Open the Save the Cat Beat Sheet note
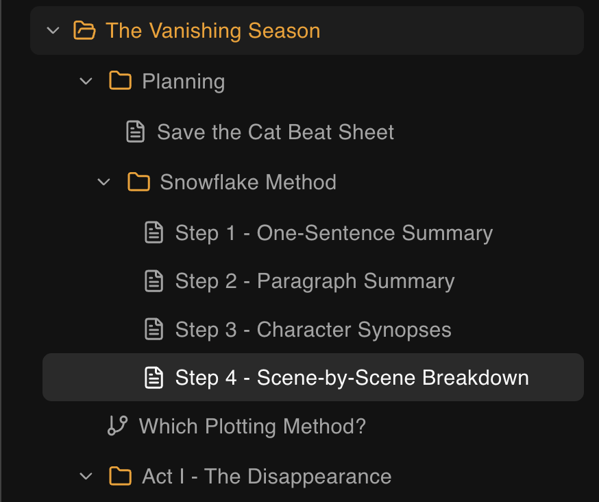The width and height of the screenshot is (599, 502). click(x=276, y=132)
